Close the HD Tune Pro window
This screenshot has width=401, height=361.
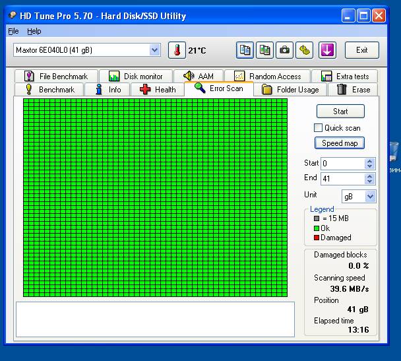379,16
